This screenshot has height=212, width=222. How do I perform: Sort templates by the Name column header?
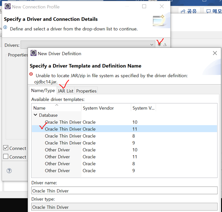(x=56, y=108)
